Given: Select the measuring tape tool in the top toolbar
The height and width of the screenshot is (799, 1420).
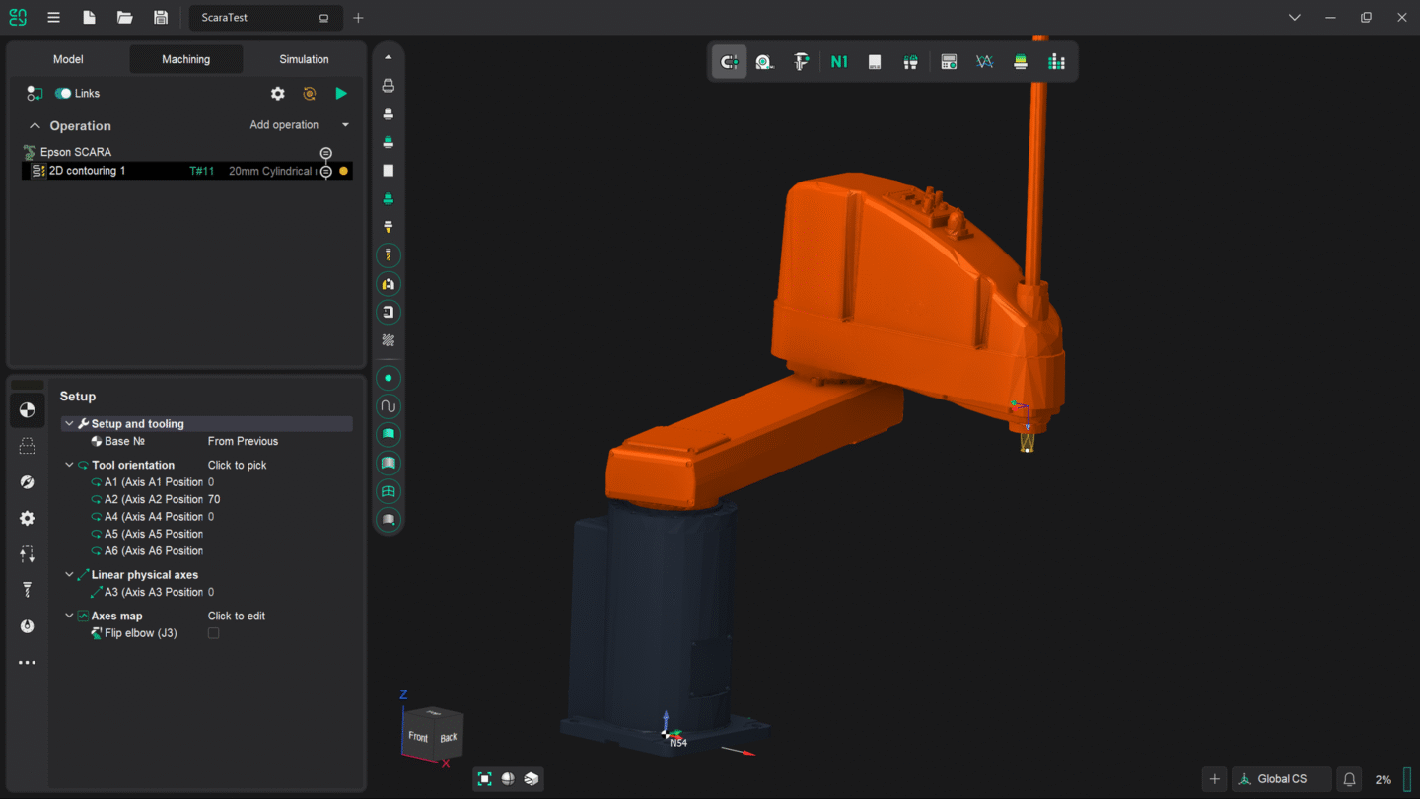Looking at the screenshot, I should [764, 61].
